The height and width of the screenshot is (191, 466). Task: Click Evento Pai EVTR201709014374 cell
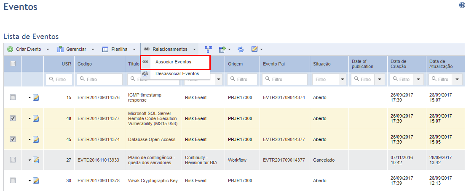284,97
